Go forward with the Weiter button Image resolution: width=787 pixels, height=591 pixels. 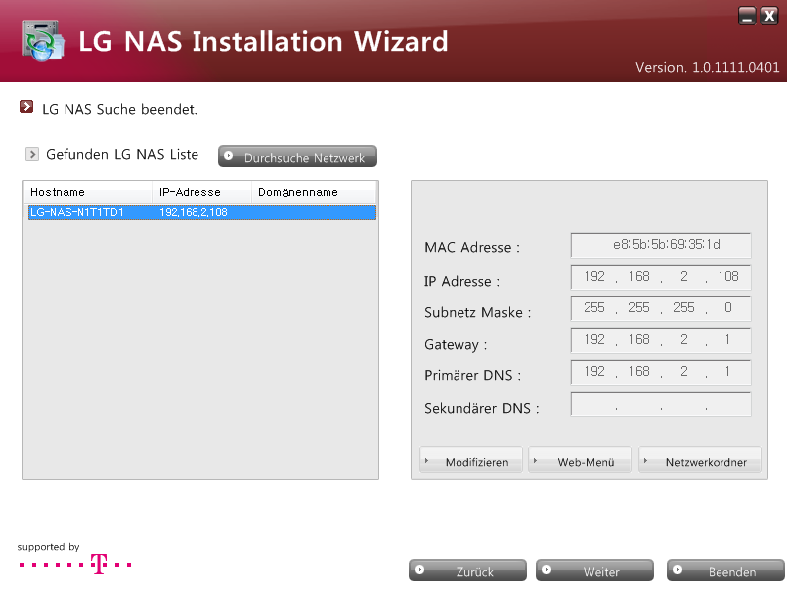coord(594,571)
